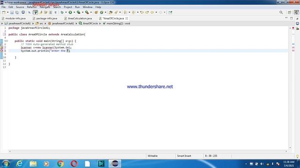This screenshot has width=300, height=168.
Task: Open the External Tools dropdown arrow
Action: tap(91, 13)
